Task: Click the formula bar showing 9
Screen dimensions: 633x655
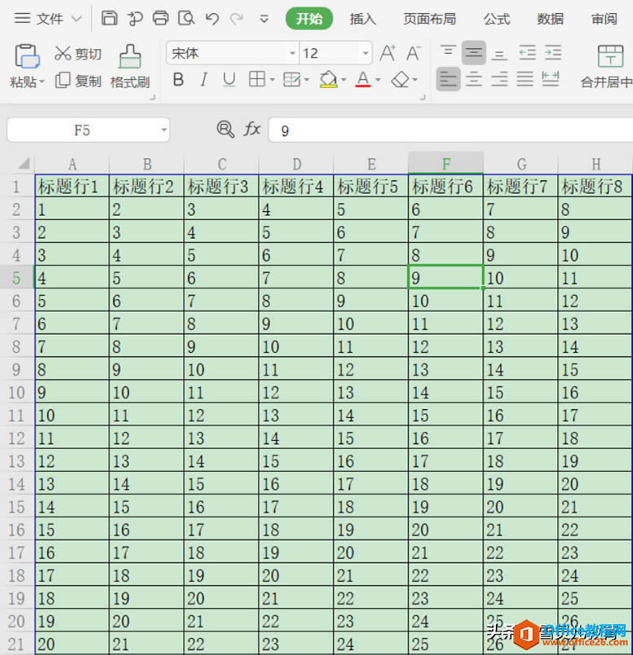Action: (x=451, y=130)
